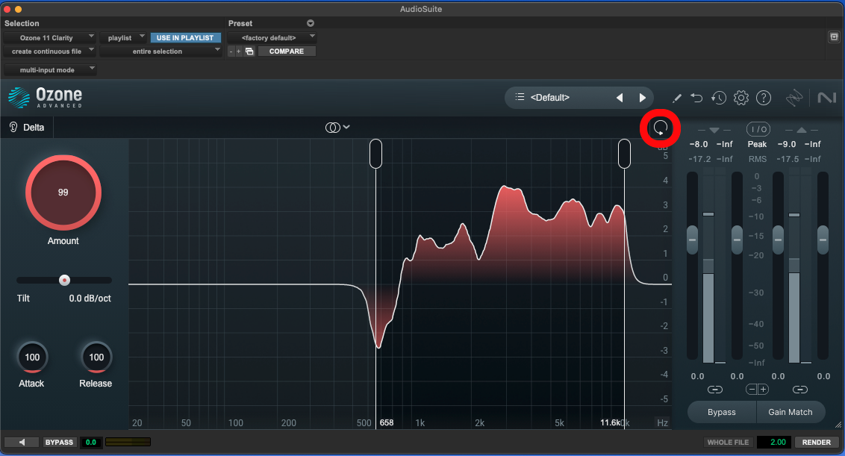Toggle WHOLE FILE mode
The image size is (845, 456).
[x=728, y=442]
